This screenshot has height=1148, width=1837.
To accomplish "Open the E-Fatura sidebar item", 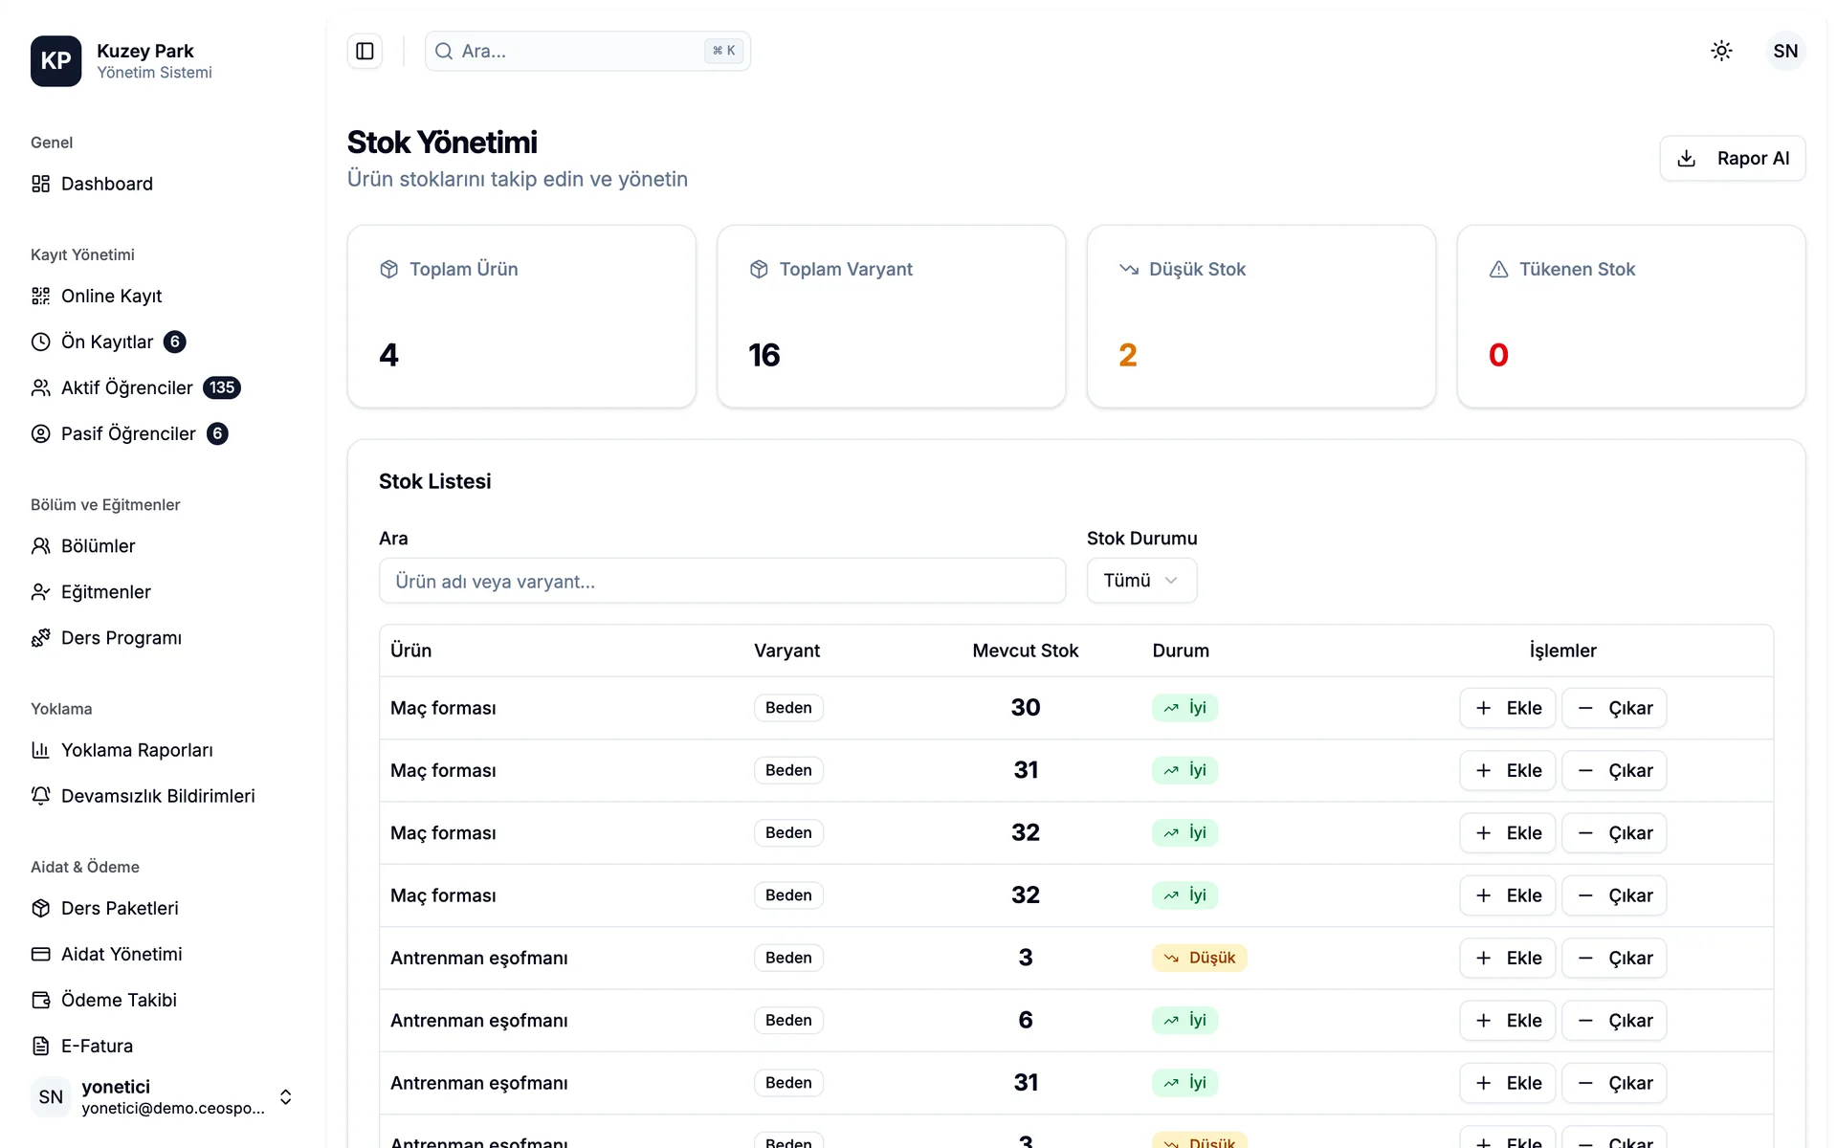I will point(97,1046).
